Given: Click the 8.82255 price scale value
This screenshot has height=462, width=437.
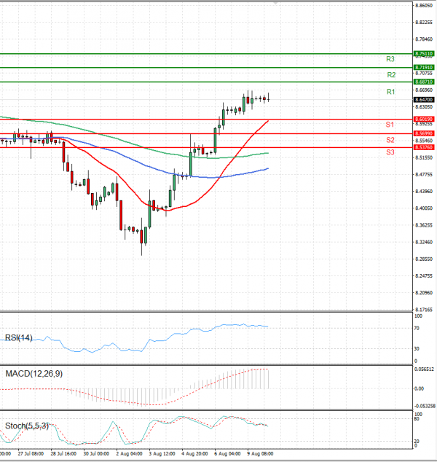Looking at the screenshot, I should click(424, 23).
